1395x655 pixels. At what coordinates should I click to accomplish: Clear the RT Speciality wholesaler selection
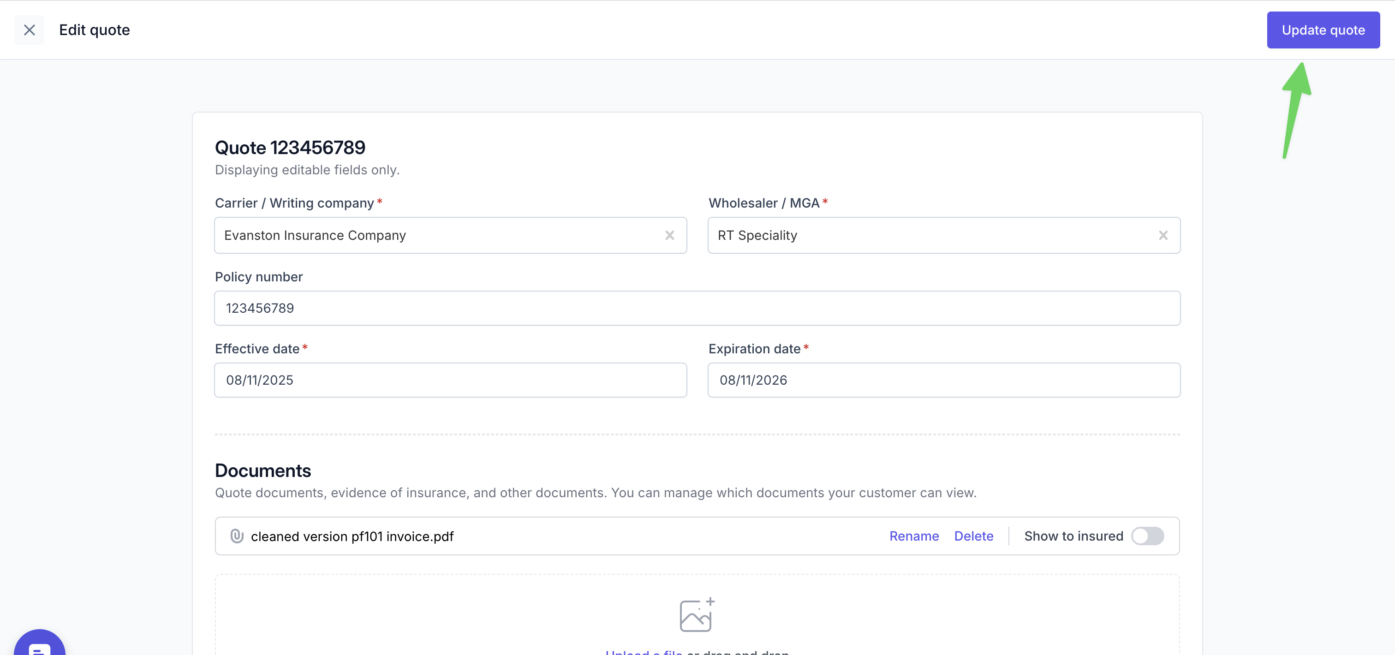point(1163,235)
